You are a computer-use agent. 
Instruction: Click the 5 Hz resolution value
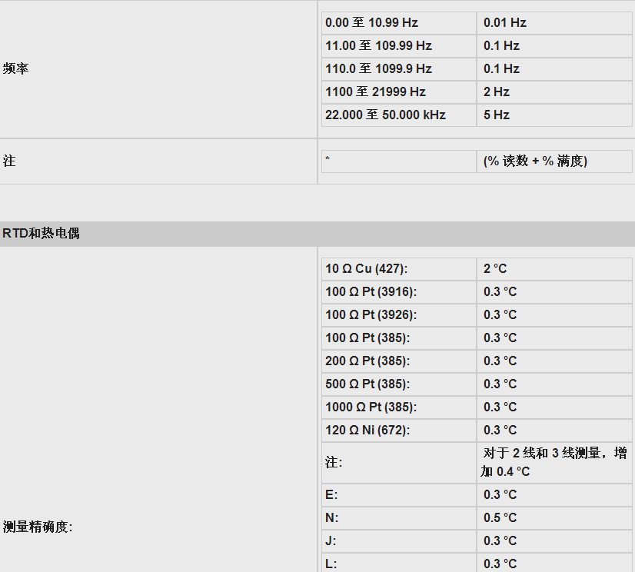click(497, 115)
